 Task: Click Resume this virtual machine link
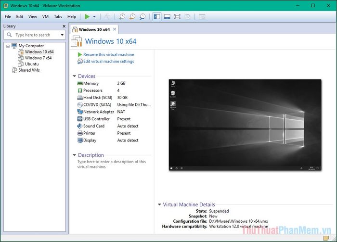coord(108,54)
